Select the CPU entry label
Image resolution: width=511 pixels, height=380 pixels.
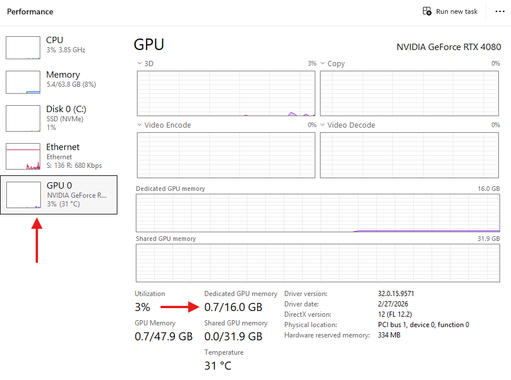(x=55, y=40)
